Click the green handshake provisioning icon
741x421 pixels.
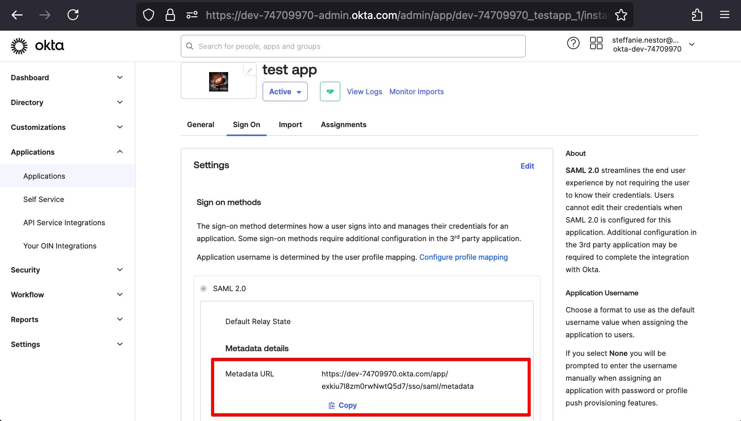coord(330,91)
